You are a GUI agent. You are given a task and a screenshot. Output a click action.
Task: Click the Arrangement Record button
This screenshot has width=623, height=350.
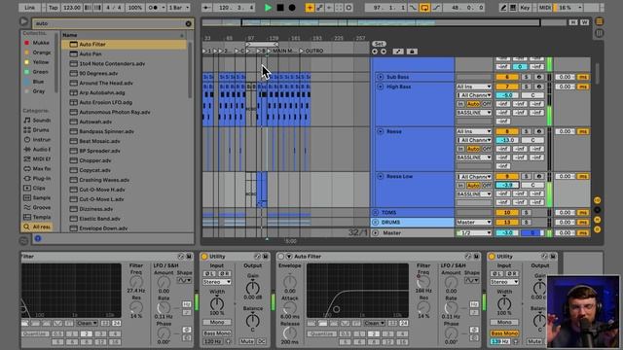click(292, 8)
